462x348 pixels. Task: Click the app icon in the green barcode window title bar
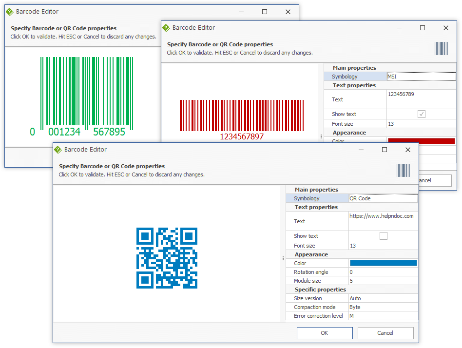coord(10,12)
